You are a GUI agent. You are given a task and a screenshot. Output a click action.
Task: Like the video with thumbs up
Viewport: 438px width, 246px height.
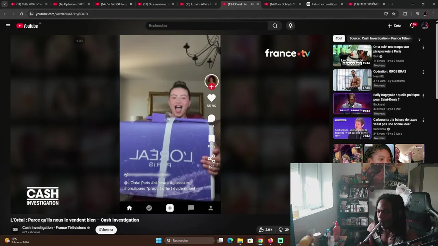[266, 230]
